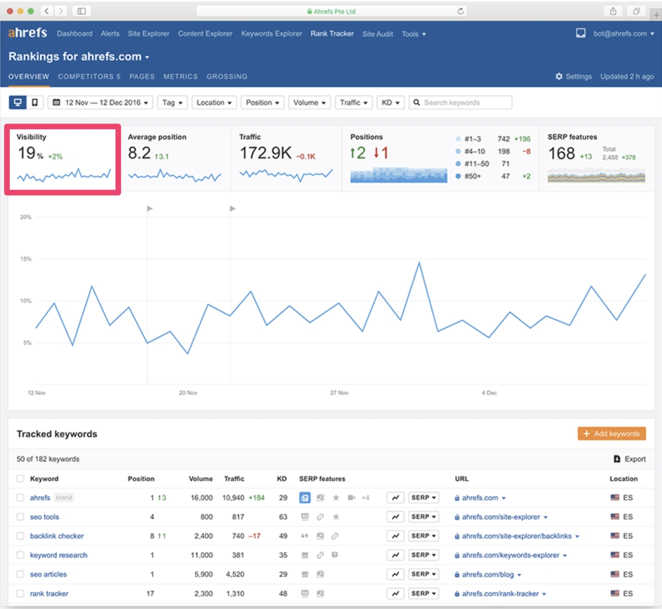Click the ahrefs logo in the navigation bar

pos(27,33)
